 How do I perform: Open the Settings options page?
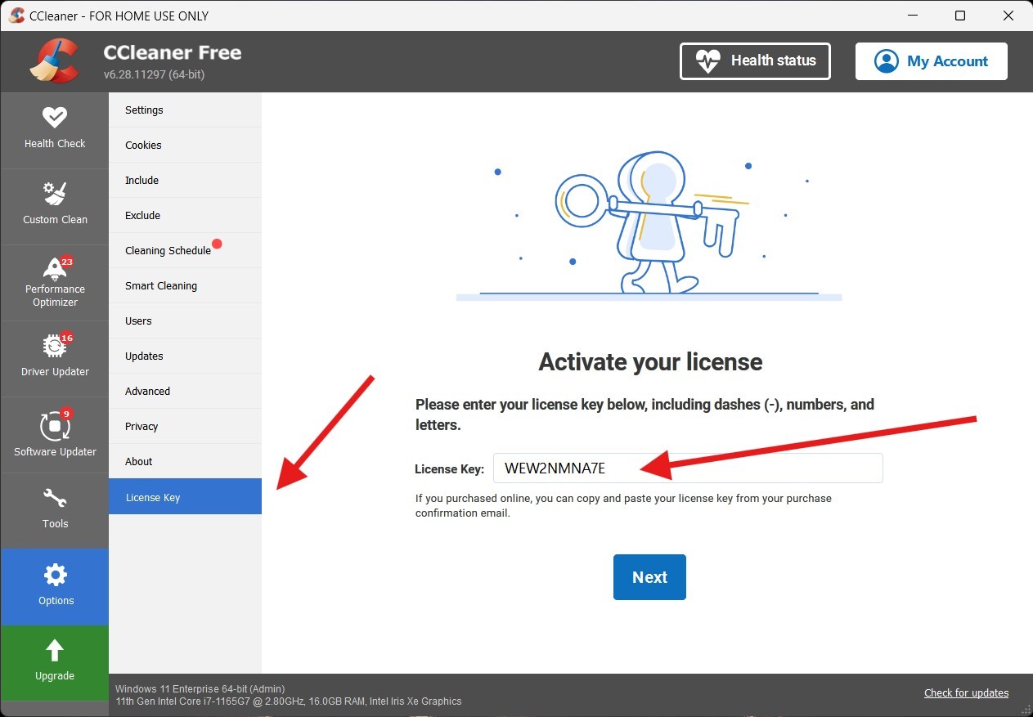coord(185,110)
